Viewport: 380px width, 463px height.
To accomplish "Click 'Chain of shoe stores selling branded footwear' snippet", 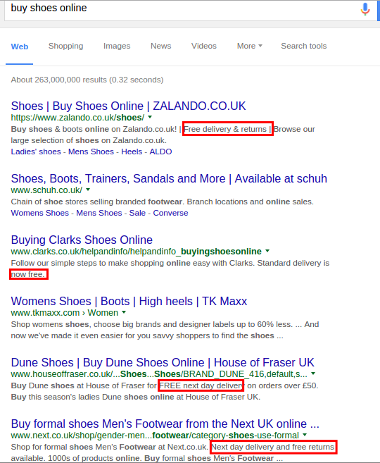I will 162,202.
